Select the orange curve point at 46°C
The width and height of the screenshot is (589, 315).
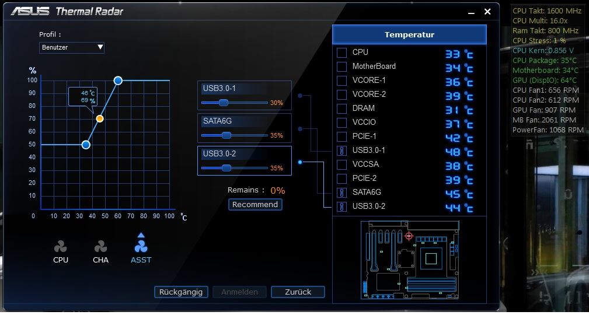100,118
